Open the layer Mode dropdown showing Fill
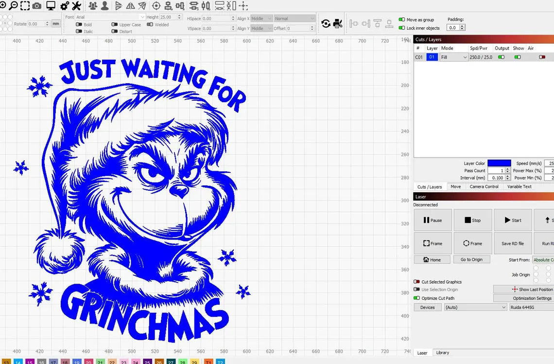 454,57
